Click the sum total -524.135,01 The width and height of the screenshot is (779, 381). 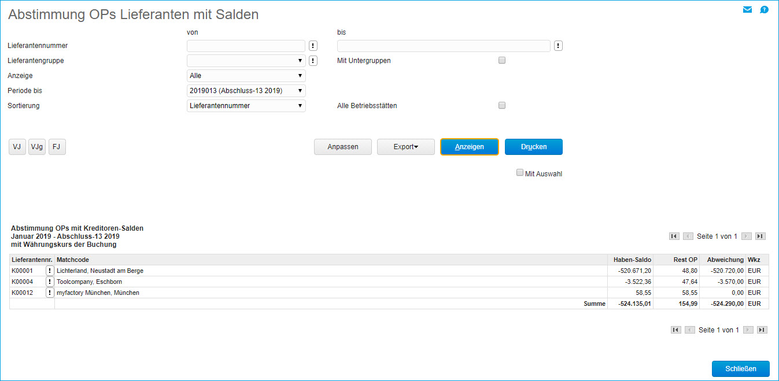click(x=633, y=304)
